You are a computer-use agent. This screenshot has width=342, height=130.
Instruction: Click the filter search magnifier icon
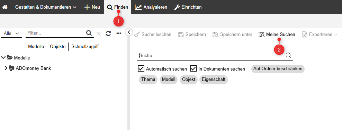[89, 33]
